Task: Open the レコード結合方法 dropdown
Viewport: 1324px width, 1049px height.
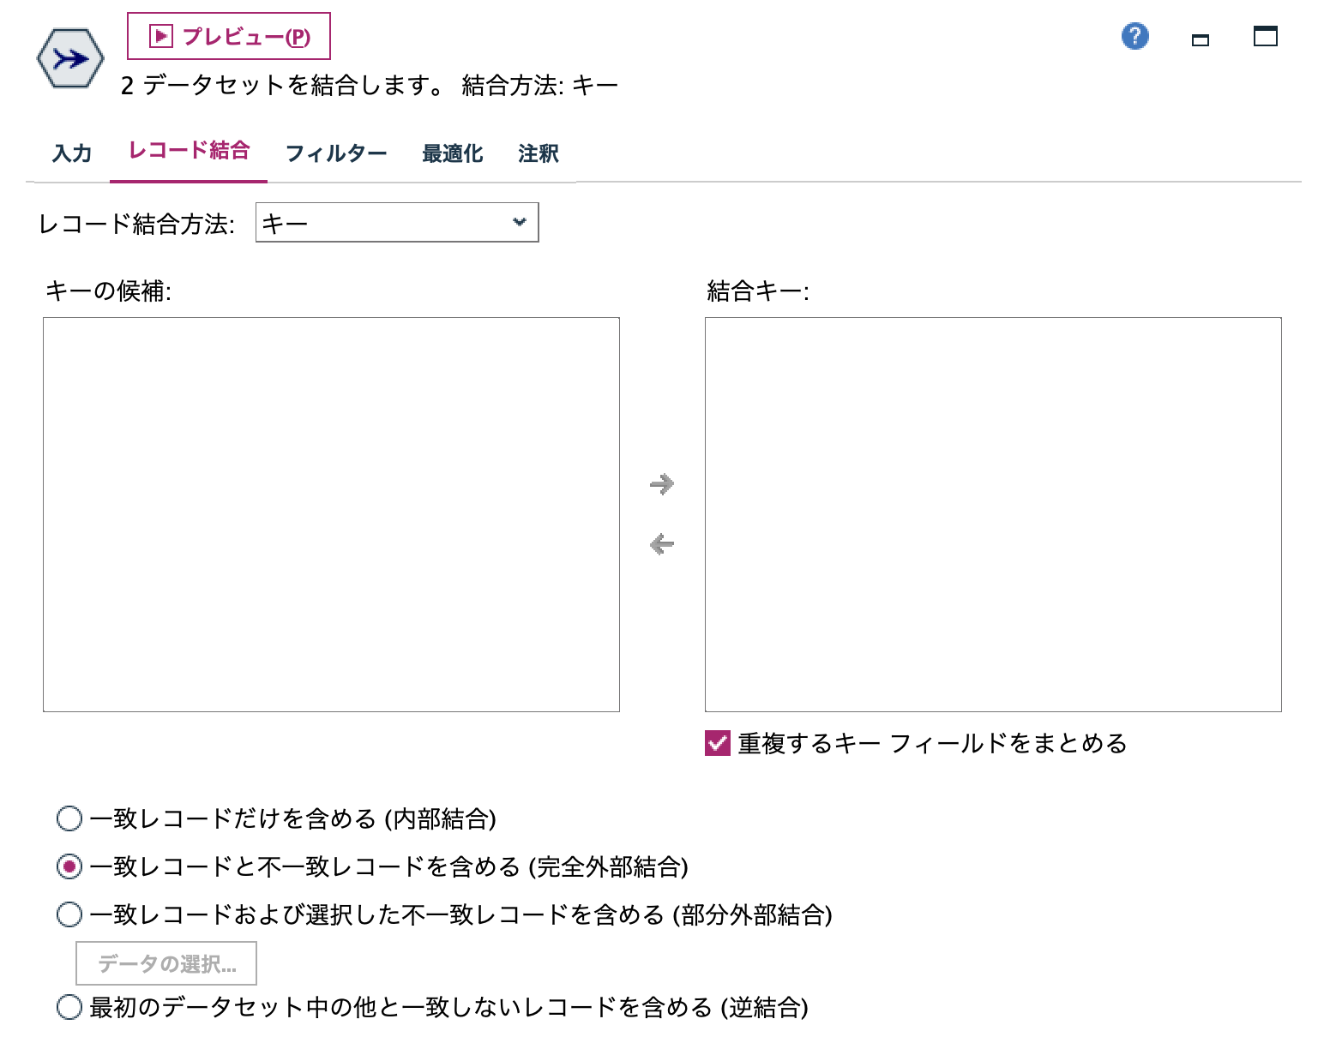Action: click(x=396, y=222)
